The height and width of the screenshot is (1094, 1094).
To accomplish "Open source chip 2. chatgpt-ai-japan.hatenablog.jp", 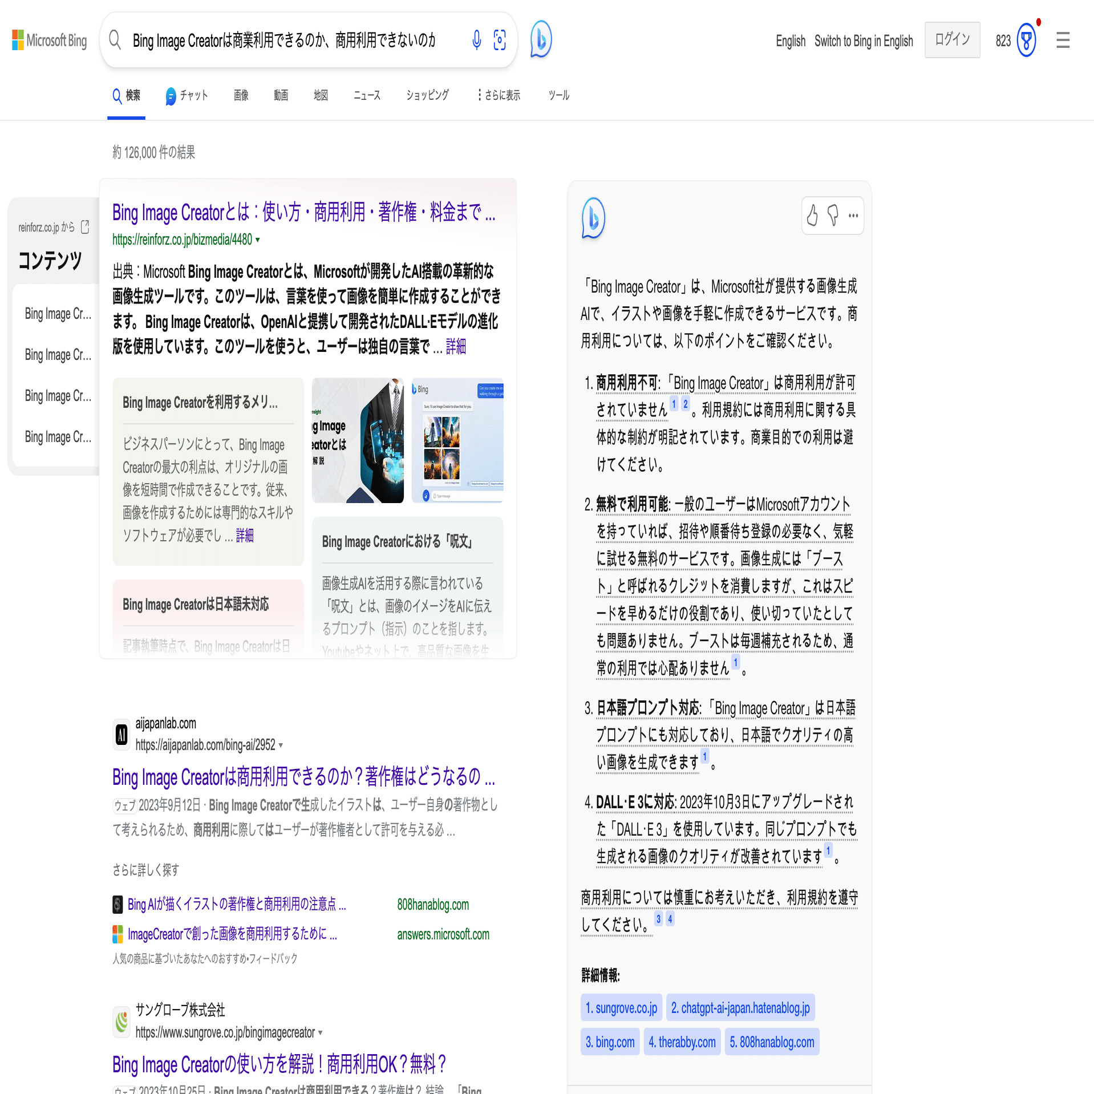I will point(740,1008).
